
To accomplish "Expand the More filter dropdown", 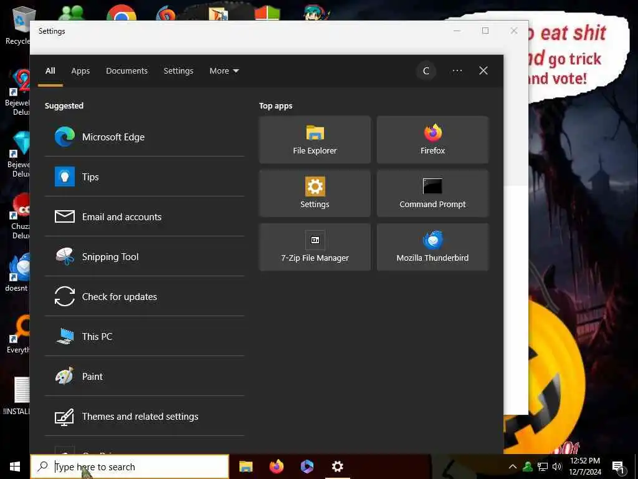I will [224, 71].
